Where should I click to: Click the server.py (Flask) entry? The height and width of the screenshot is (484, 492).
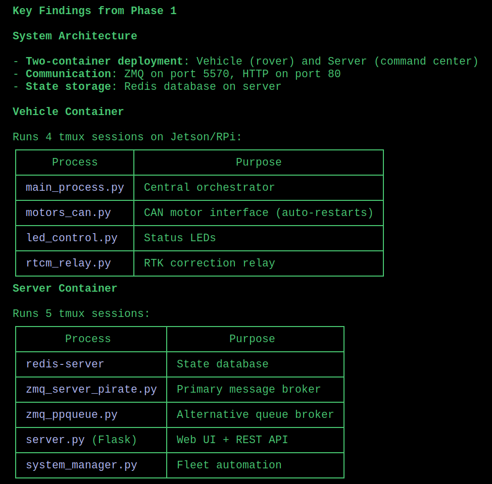(81, 440)
